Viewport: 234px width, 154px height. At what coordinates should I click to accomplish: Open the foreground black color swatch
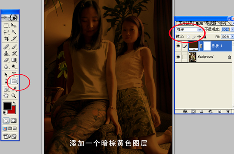tap(8, 106)
